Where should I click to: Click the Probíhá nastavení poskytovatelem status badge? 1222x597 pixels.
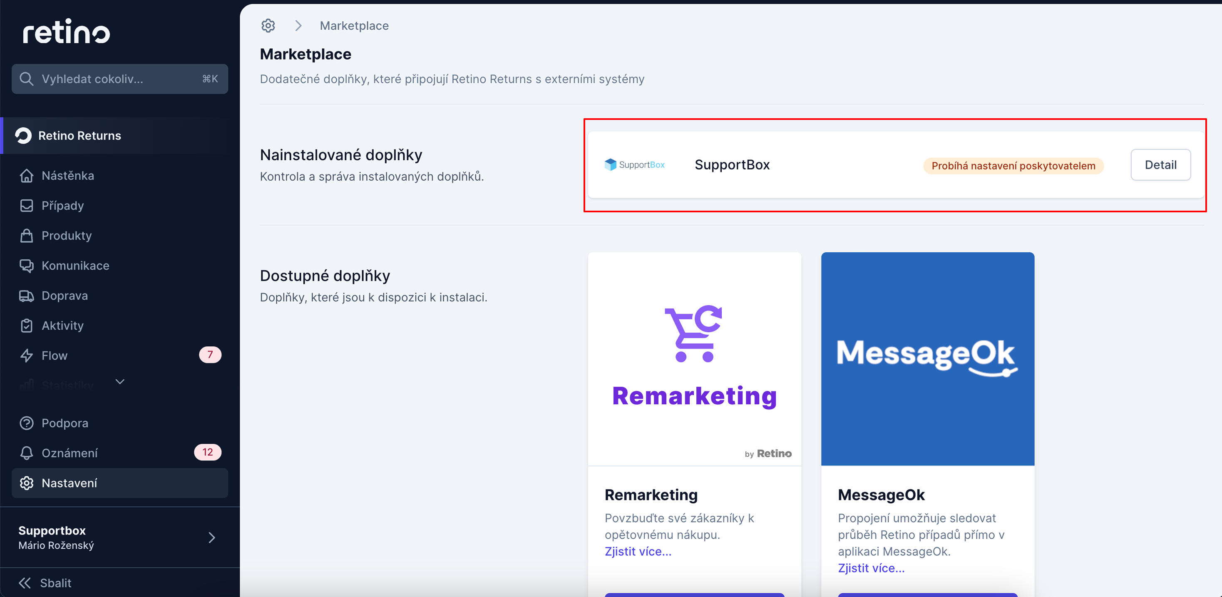[1013, 166]
